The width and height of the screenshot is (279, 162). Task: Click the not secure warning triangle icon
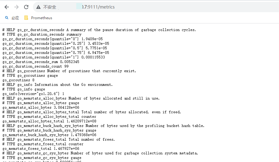point(38,7)
